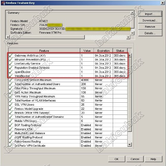Select Filter Policy Throughput Maximum row
Image resolution: width=166 pixels, height=166 pixels.
(68, 88)
